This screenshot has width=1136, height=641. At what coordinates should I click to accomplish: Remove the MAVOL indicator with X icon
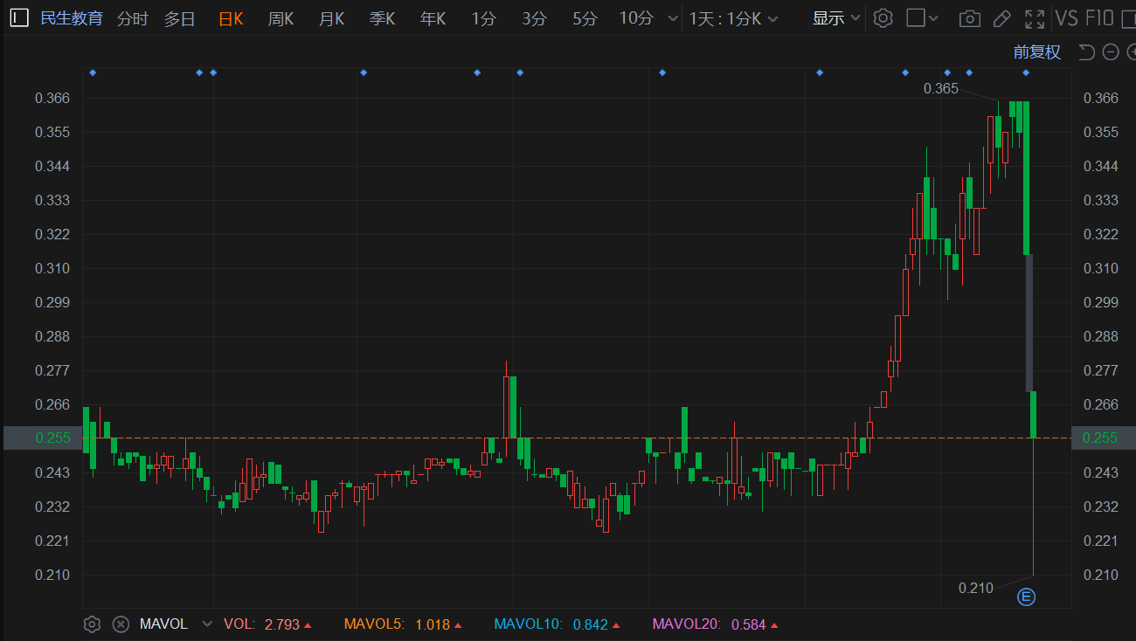121,624
